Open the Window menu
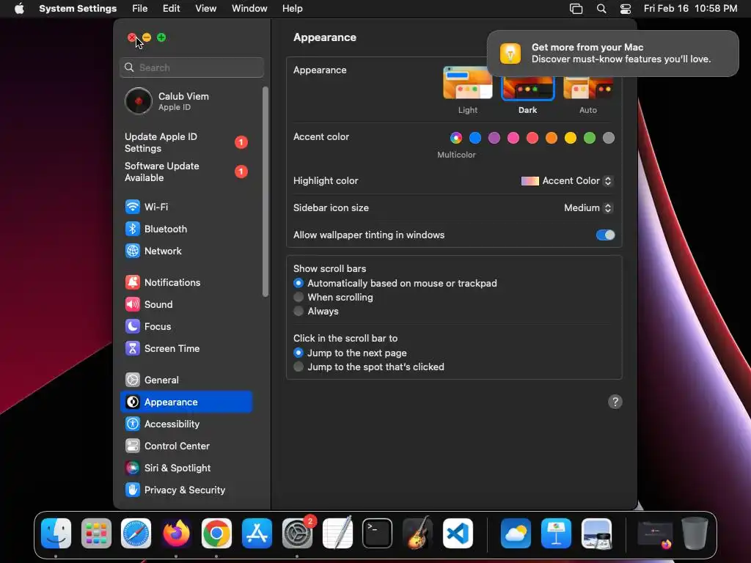Image resolution: width=751 pixels, height=563 pixels. pyautogui.click(x=249, y=9)
